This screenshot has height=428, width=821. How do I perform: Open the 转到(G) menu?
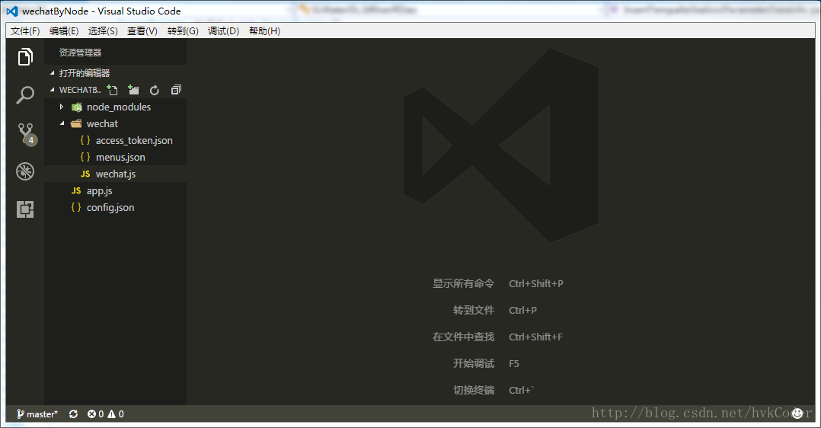click(183, 31)
